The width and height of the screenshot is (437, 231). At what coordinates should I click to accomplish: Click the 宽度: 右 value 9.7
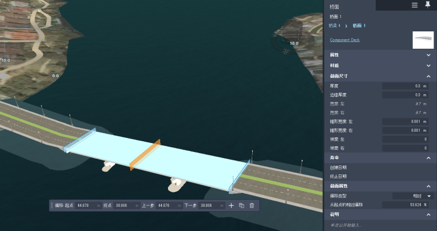[x=418, y=113]
